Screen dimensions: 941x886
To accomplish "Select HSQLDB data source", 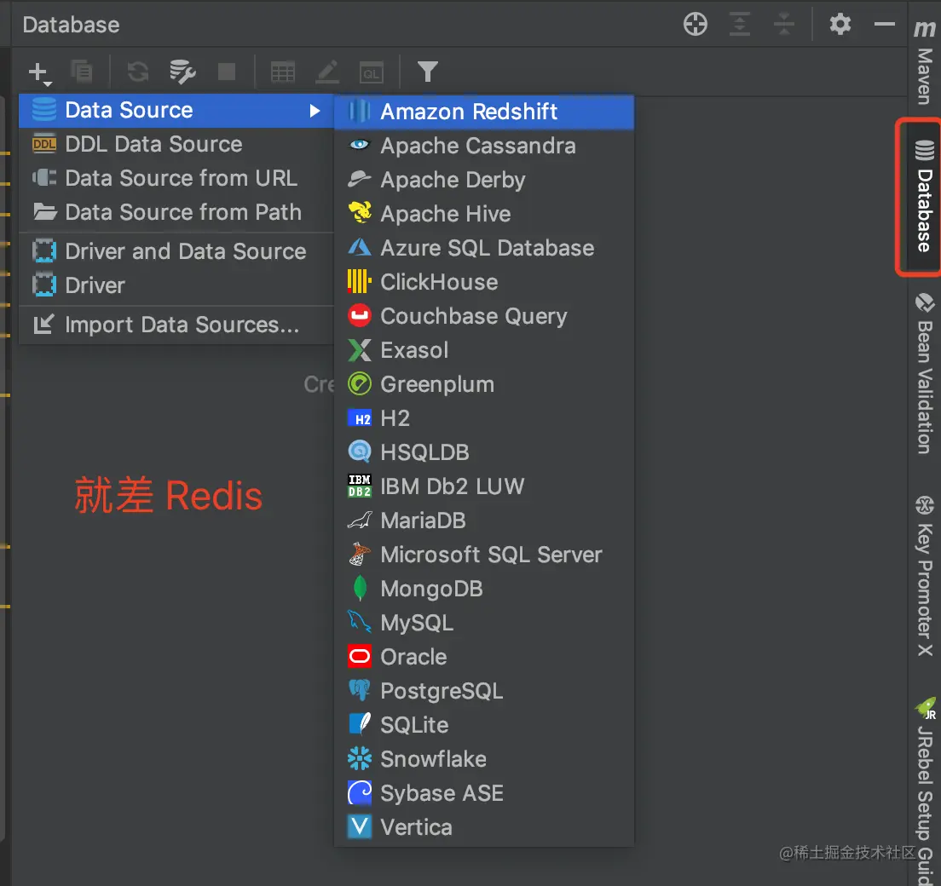I will point(483,452).
